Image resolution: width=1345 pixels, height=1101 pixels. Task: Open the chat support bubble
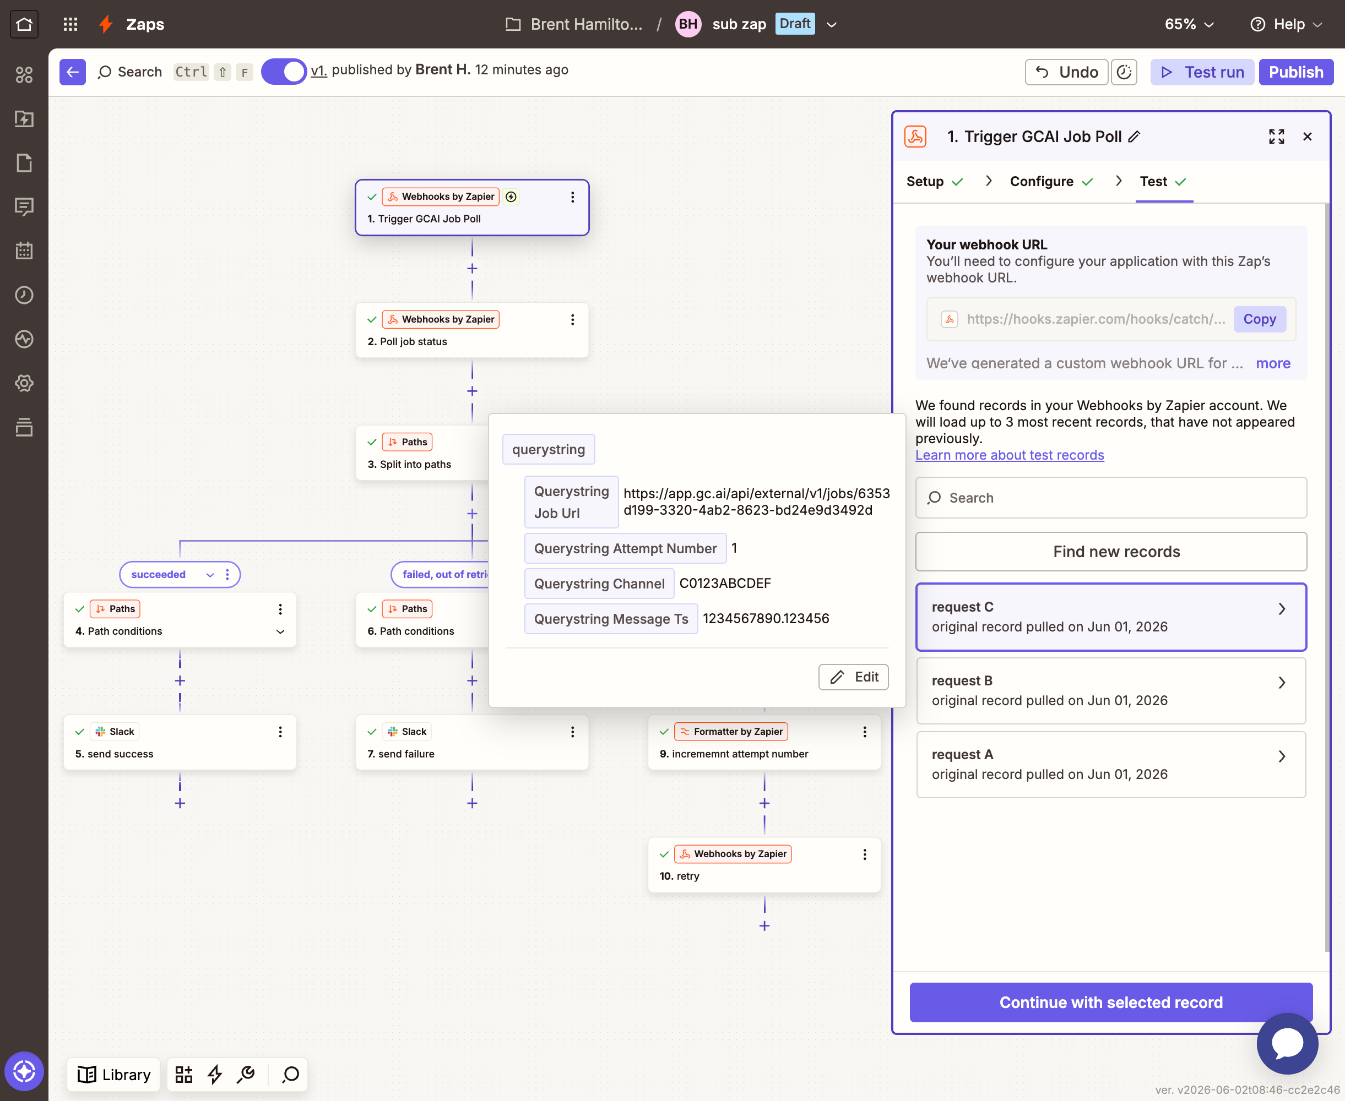pos(1287,1043)
